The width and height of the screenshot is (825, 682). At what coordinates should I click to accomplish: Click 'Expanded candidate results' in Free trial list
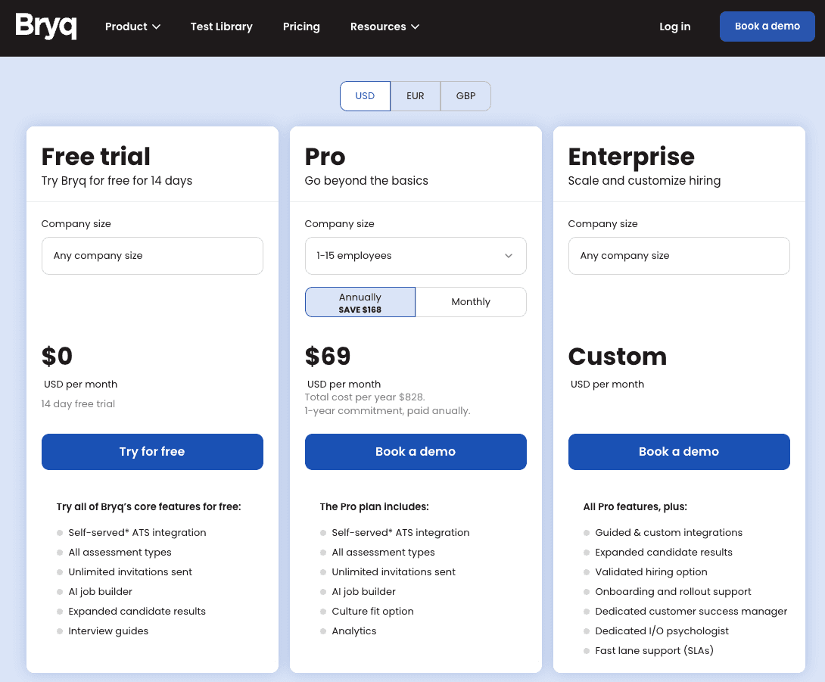(x=137, y=611)
